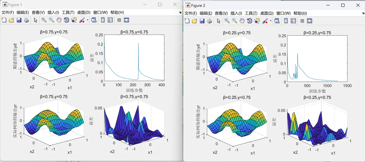Select the Pan hand tool in Figure 2
365x162 pixels.
242,21
